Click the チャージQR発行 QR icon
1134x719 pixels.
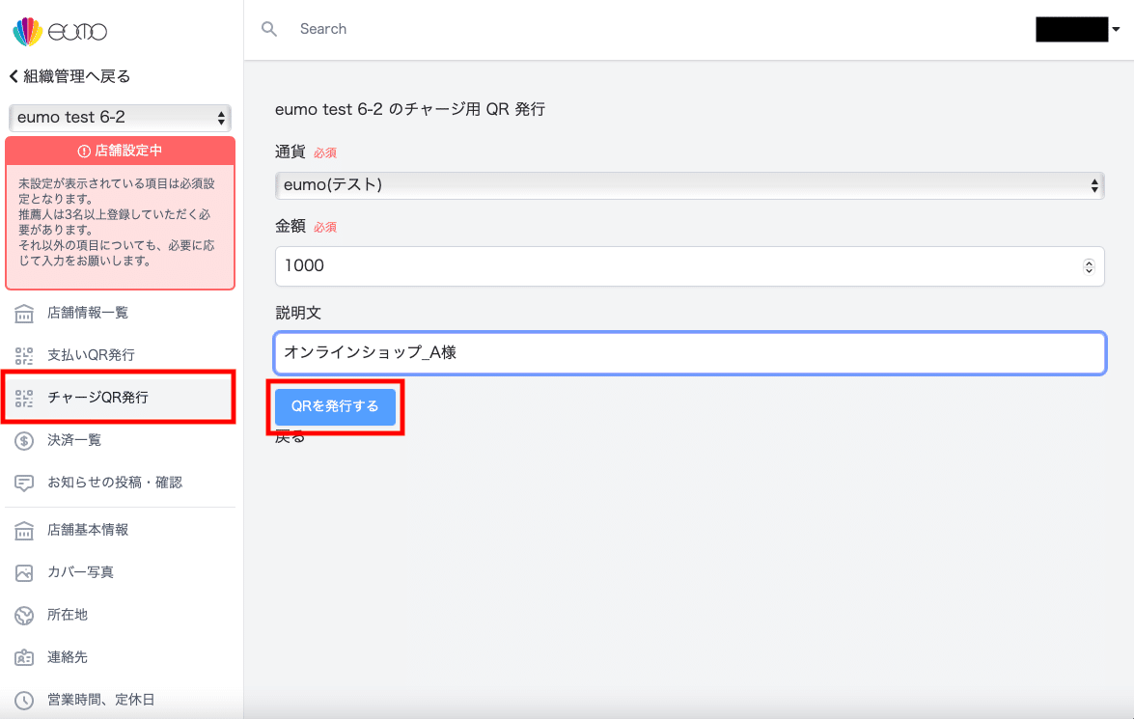pyautogui.click(x=24, y=398)
